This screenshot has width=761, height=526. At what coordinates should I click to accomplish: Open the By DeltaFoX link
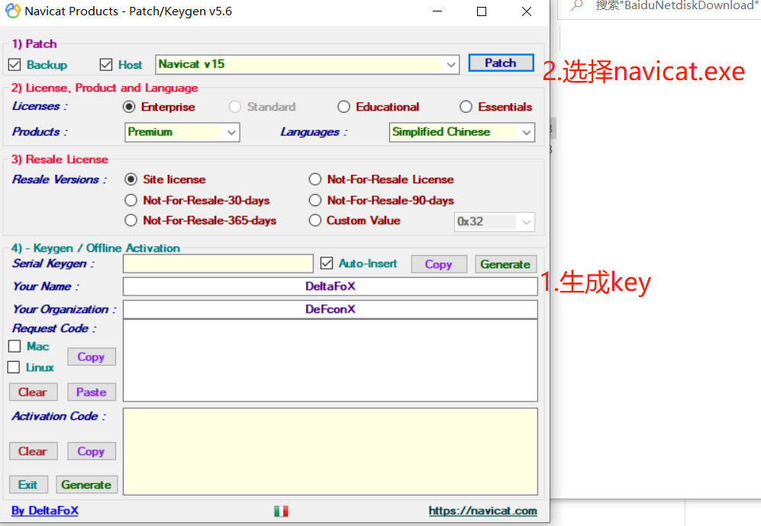[x=44, y=511]
